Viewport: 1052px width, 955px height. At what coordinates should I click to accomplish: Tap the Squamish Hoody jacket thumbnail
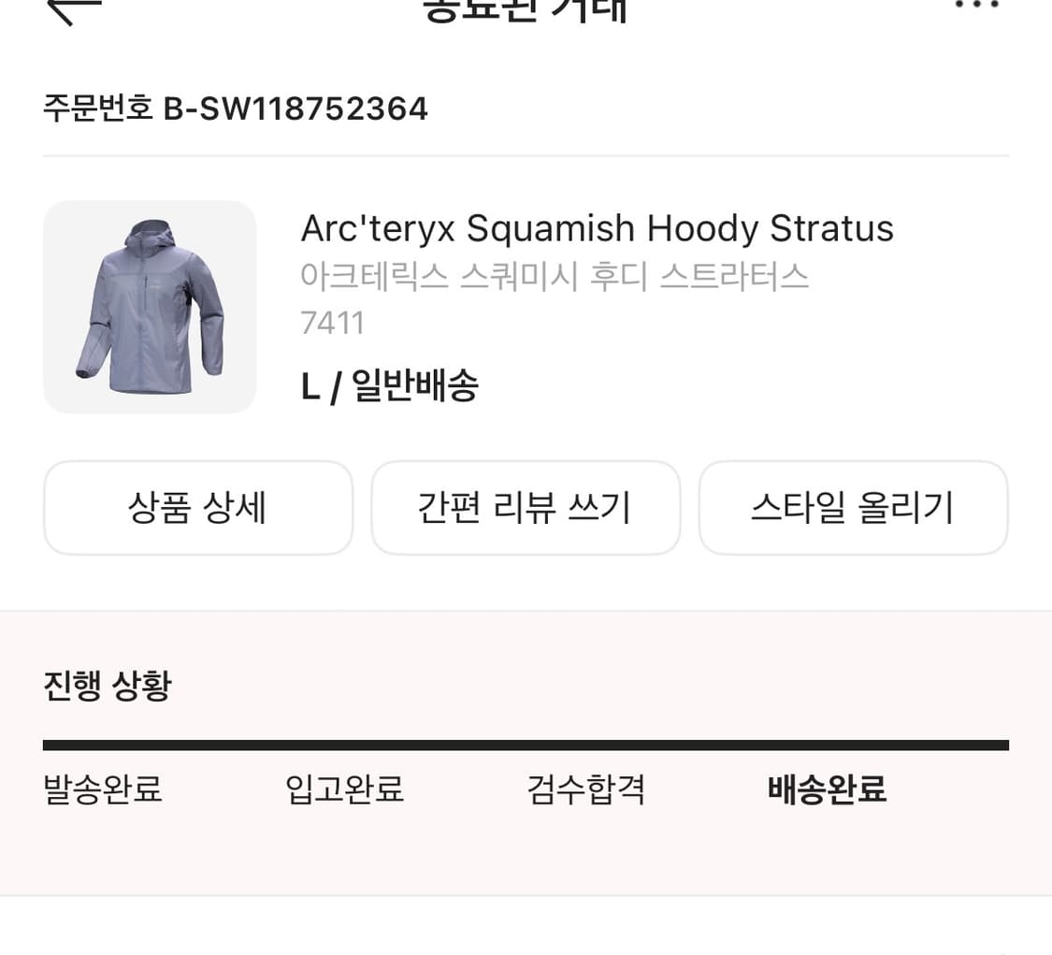(150, 307)
